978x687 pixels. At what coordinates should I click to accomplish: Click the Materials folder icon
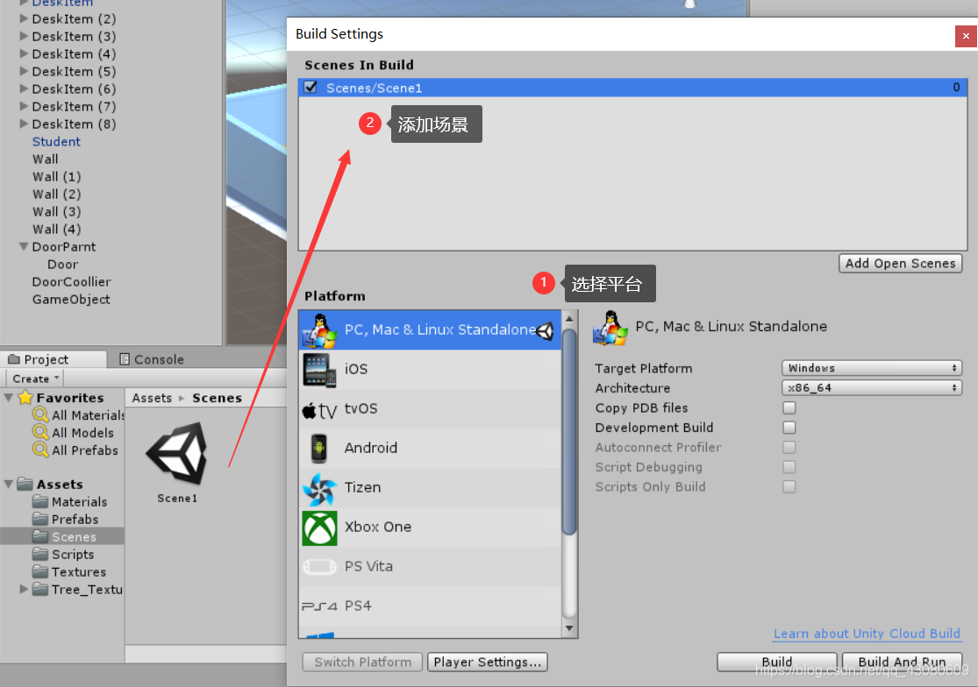pyautogui.click(x=40, y=500)
